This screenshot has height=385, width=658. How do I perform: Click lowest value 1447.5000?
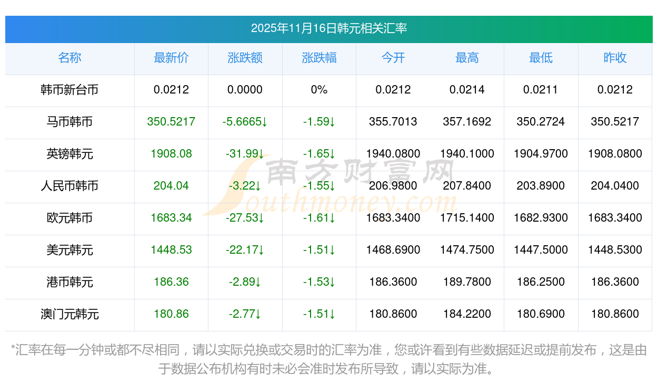pos(541,250)
